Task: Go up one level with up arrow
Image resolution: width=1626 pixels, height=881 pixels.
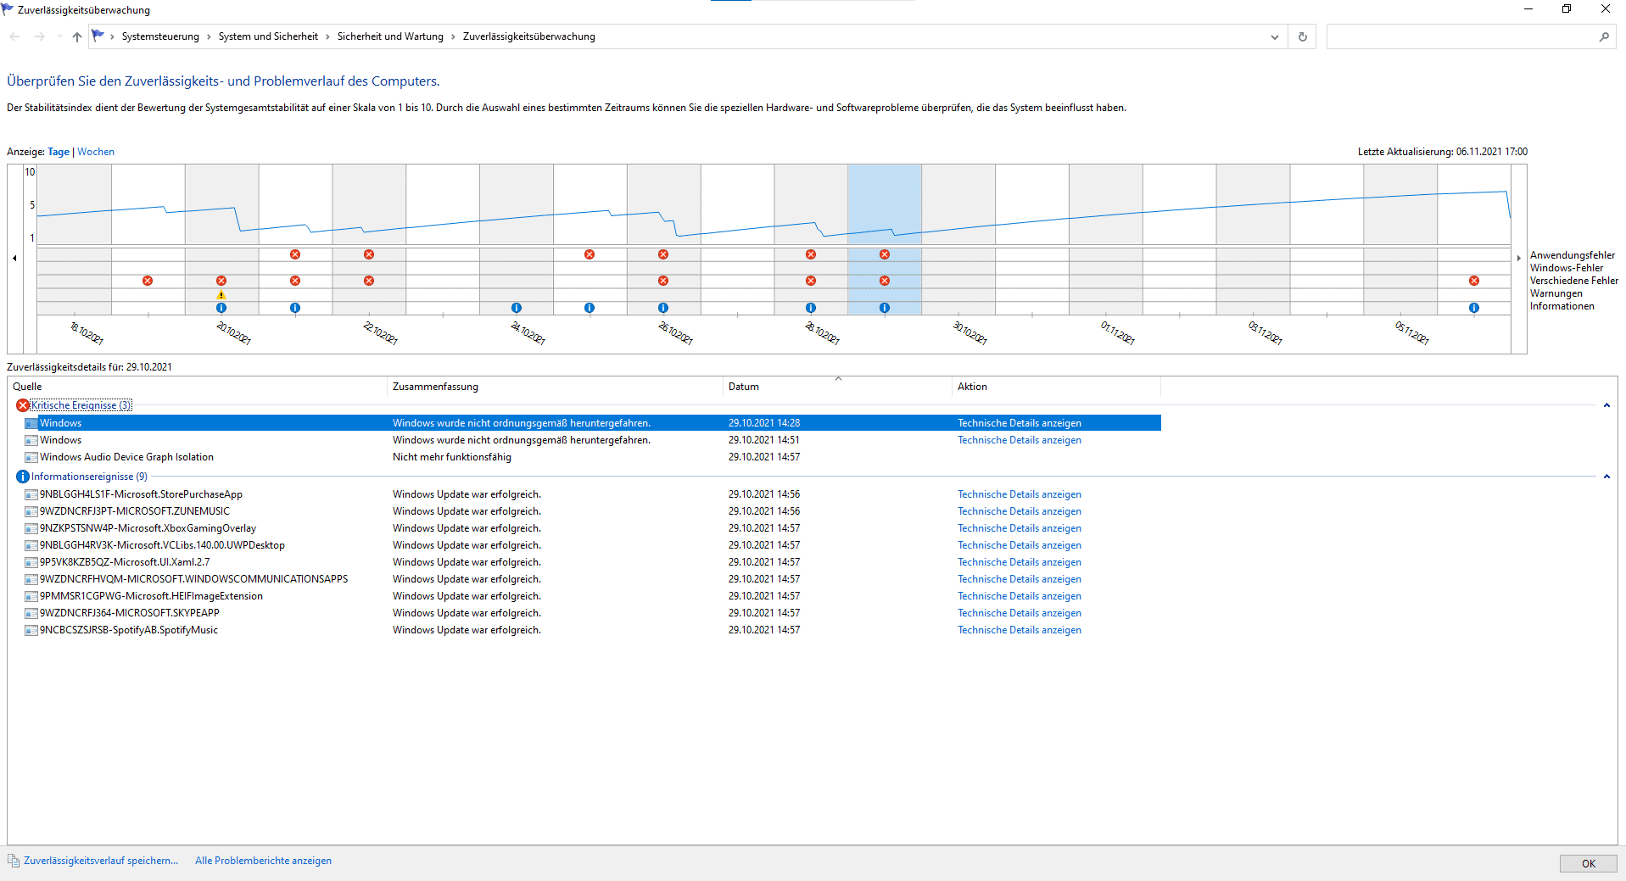Action: (x=77, y=36)
